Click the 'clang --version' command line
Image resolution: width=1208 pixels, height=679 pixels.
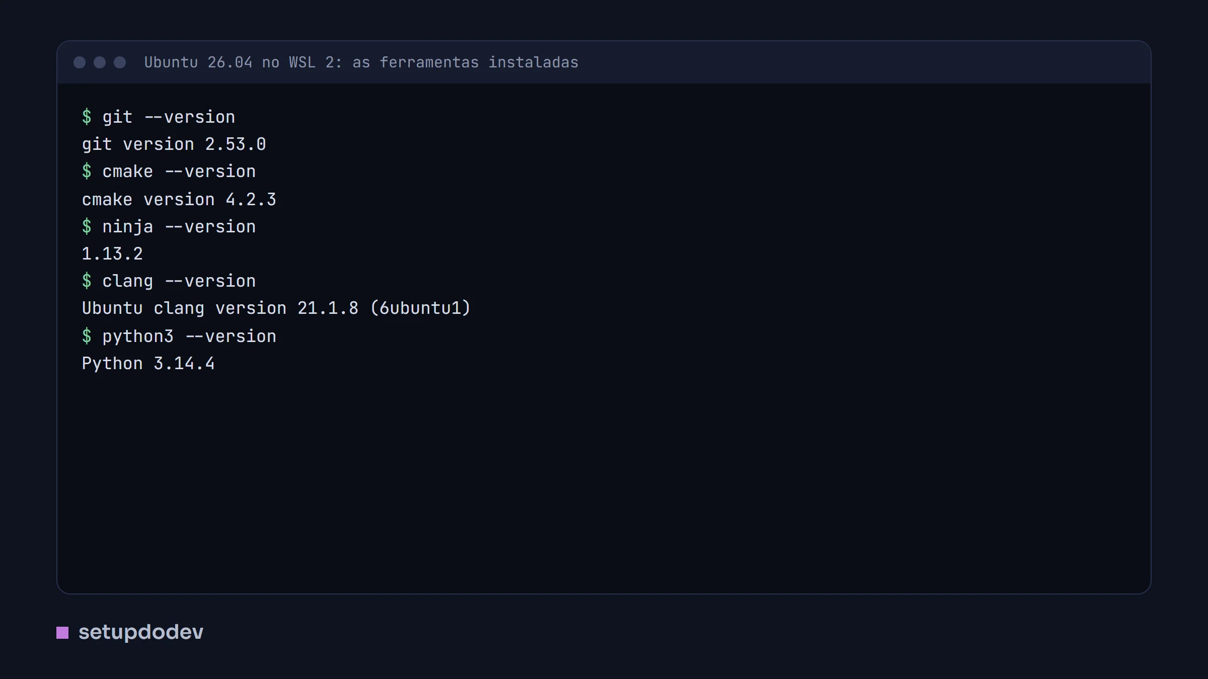(x=169, y=281)
